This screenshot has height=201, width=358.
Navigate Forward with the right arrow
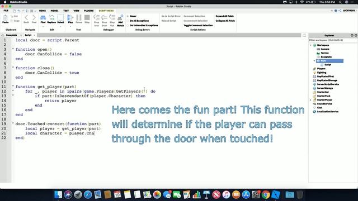[x=34, y=19]
